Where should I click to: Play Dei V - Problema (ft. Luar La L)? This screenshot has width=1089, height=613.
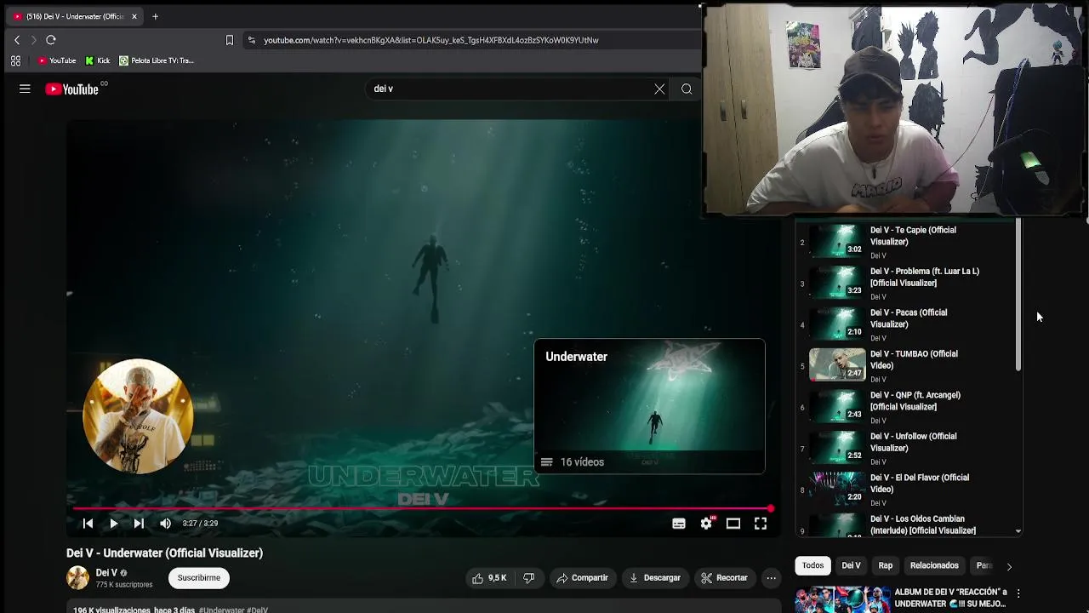[907, 284]
